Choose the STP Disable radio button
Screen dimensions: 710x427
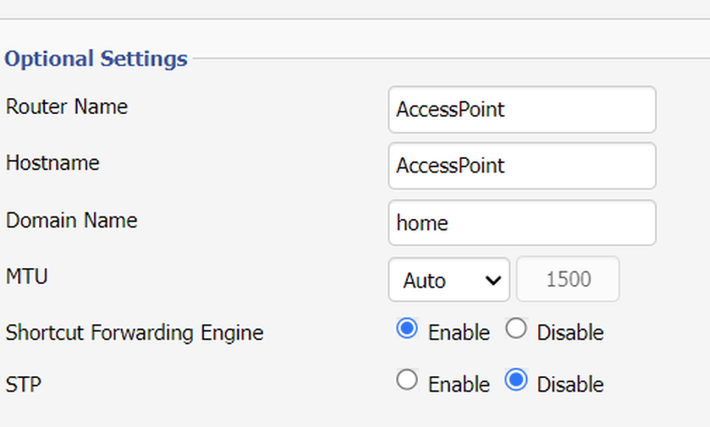click(515, 380)
